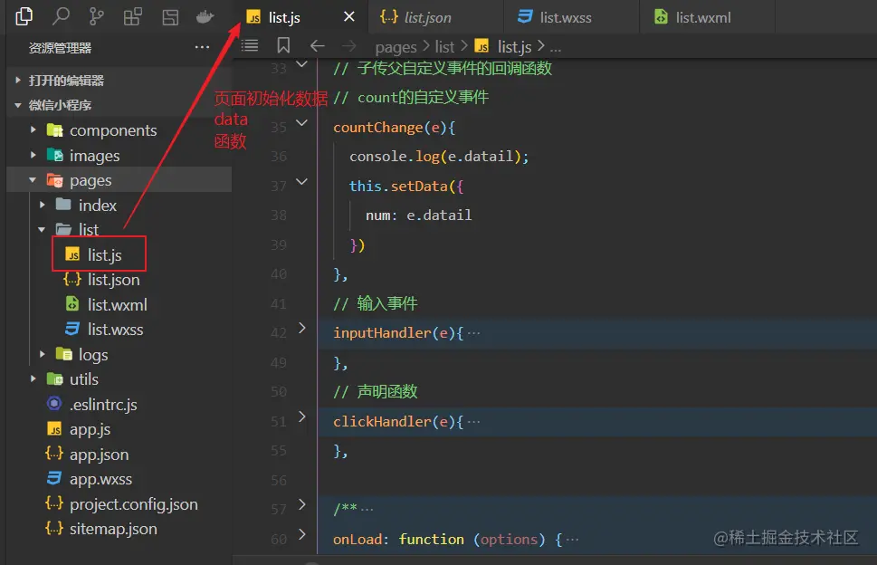Open the save/template panel icon
The image size is (877, 565).
pos(170,17)
